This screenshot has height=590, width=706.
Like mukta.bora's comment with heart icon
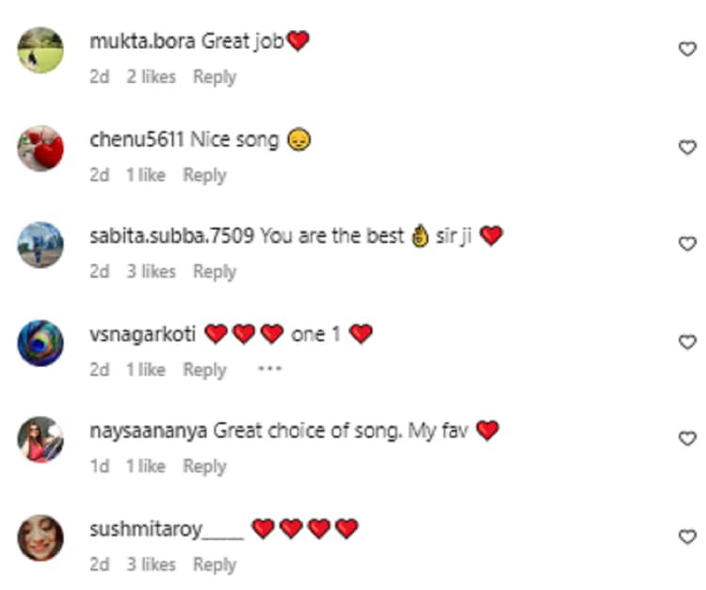(687, 49)
